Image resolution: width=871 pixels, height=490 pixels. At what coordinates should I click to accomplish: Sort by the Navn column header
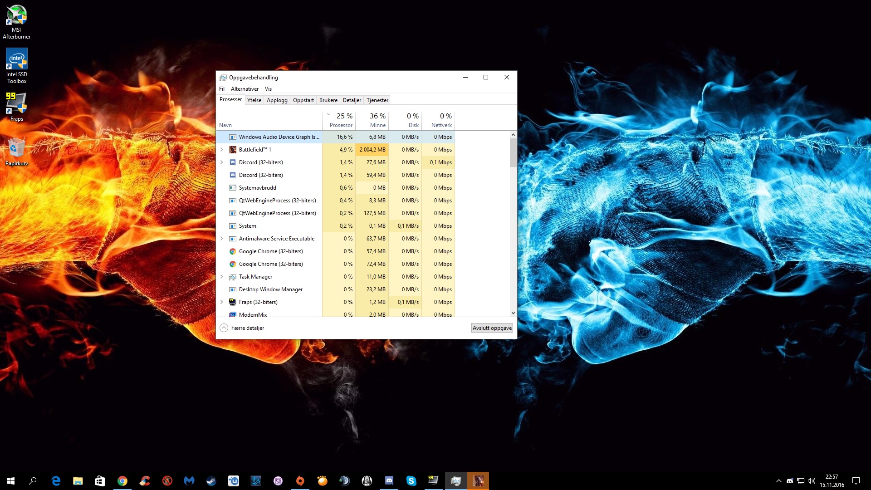coord(269,121)
